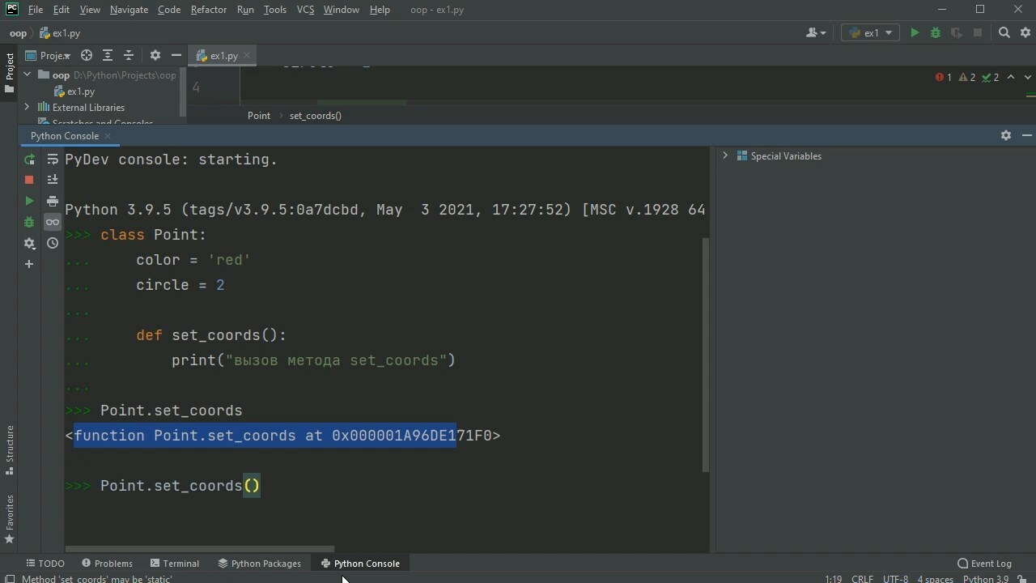Open the Refactor menu
This screenshot has height=583, width=1036.
coord(209,10)
